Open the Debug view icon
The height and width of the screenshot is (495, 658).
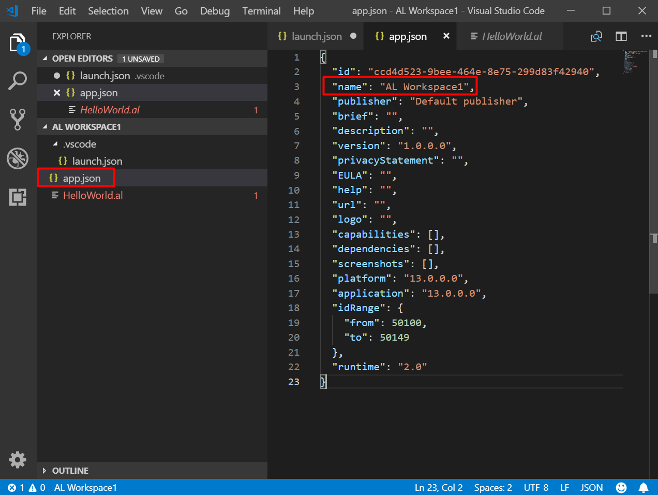(x=18, y=158)
